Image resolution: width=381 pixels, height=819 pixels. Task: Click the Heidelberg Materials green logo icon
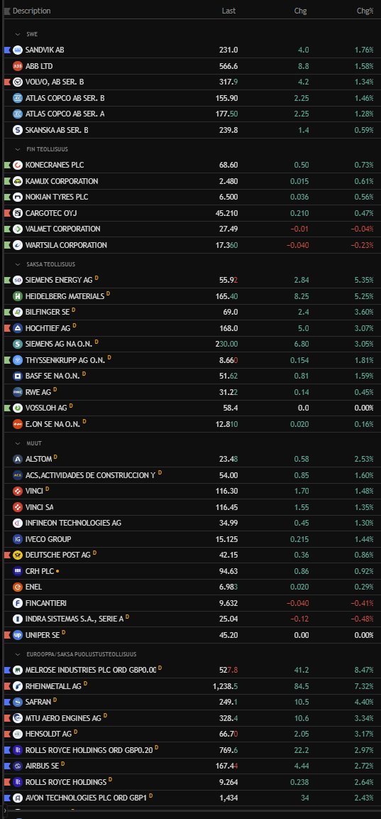[17, 296]
